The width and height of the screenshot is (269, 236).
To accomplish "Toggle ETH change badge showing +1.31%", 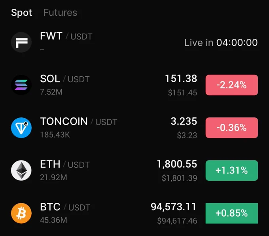I will pyautogui.click(x=232, y=170).
